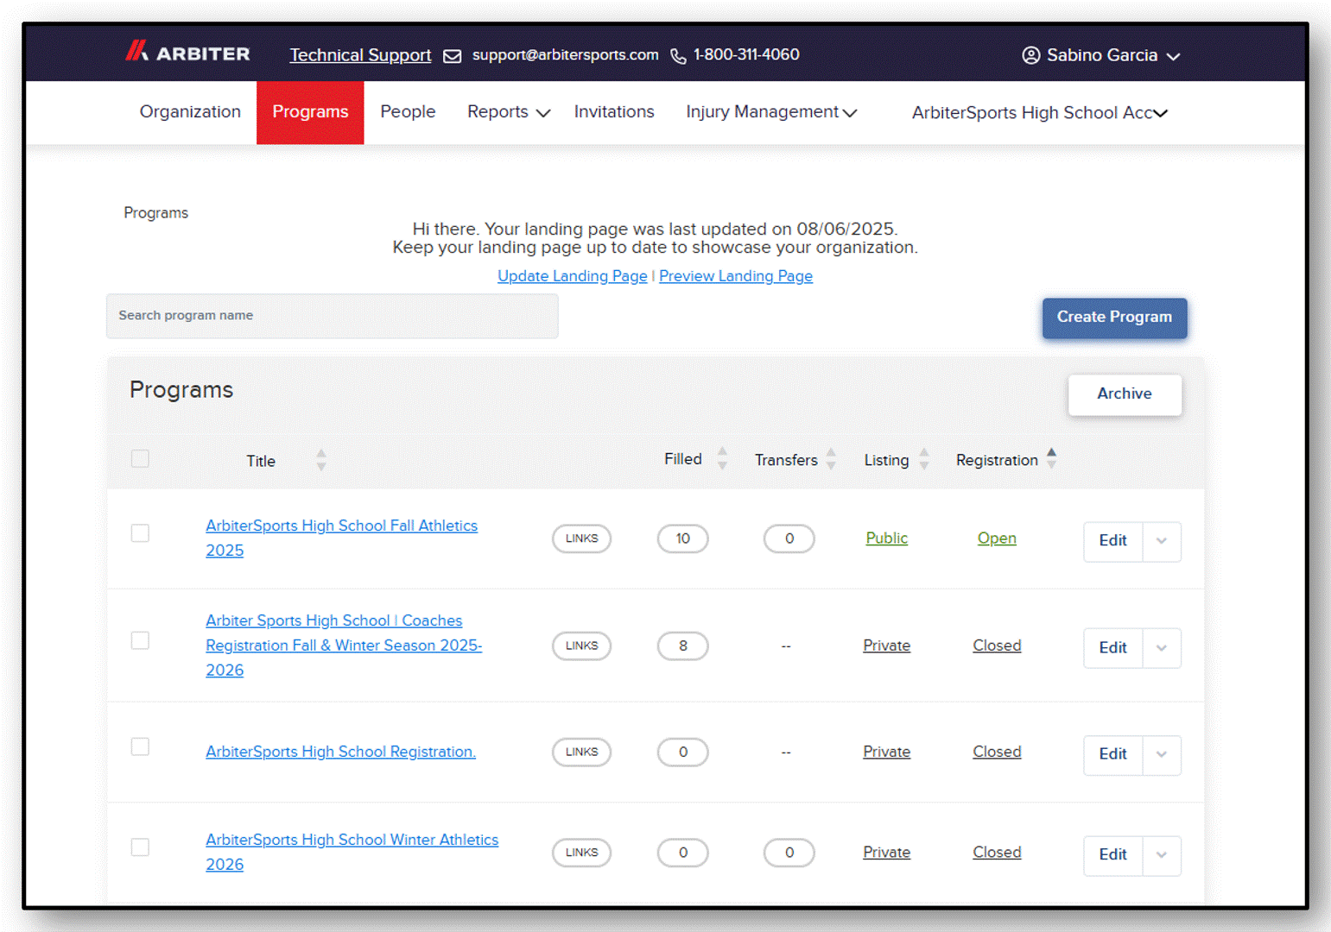Click Private listing for Coaches Registration program
The height and width of the screenshot is (932, 1331).
point(886,645)
